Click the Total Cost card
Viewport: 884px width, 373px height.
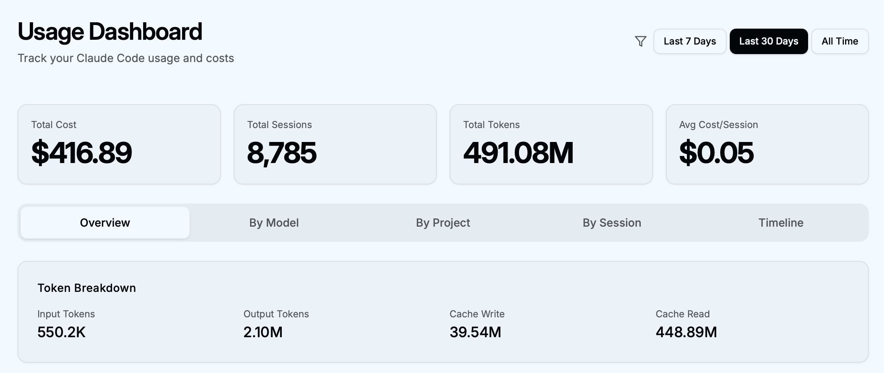pos(119,144)
